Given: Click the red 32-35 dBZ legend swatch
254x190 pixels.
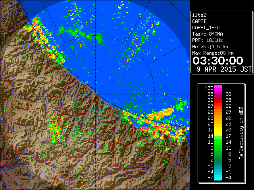Looking at the screenshot, I should click(218, 100).
